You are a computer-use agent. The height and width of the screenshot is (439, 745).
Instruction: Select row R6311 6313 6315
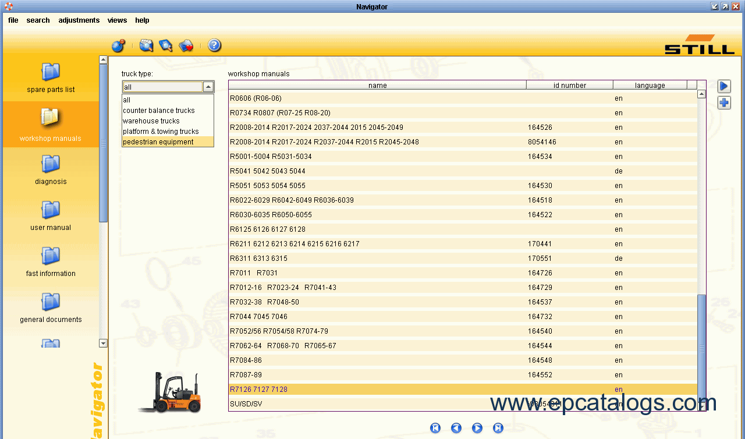(463, 259)
